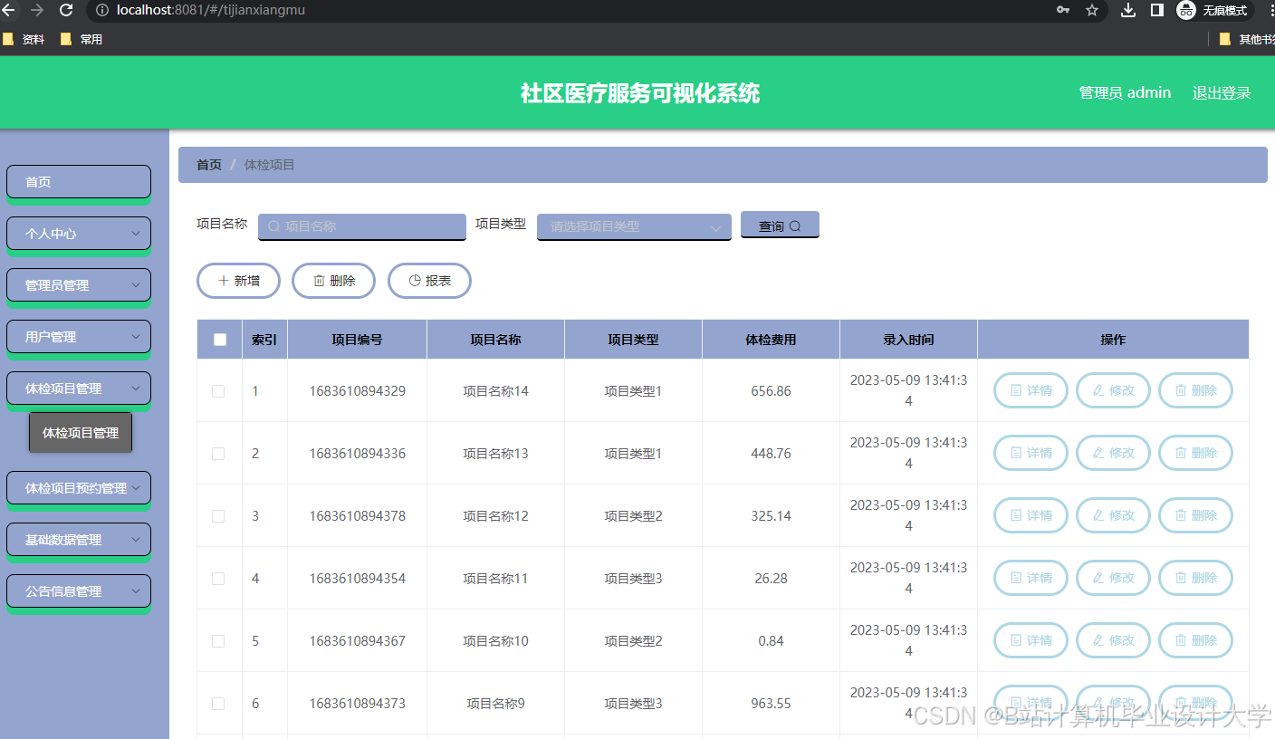
Task: Open the 项目类型 select dropdown
Action: point(634,226)
